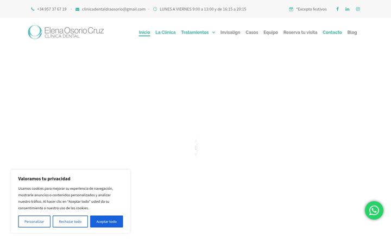Click the phone icon in top bar
391x244 pixels.
33,9
